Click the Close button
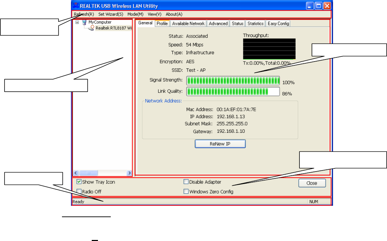This screenshot has width=387, height=241. (x=312, y=183)
